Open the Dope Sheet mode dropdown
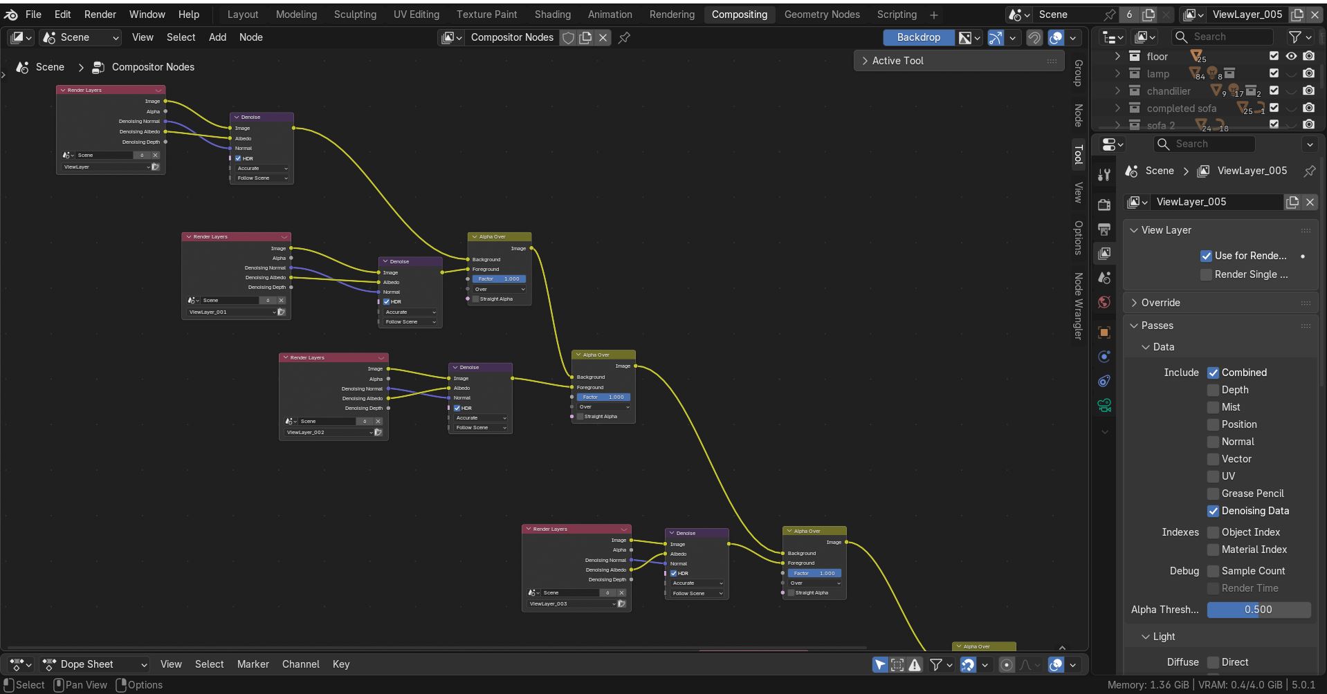Viewport: 1327px width, 694px height. tap(95, 664)
